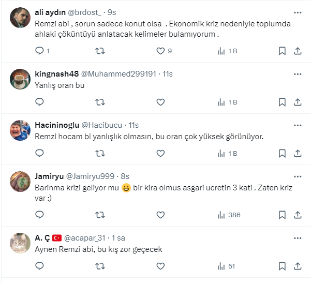Retweet kingnash48's tweet
Viewport: 311px width, 284px height.
point(100,102)
